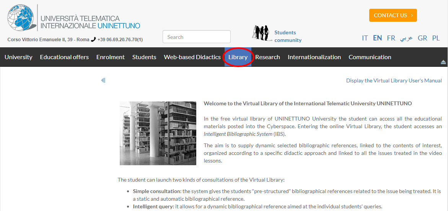The image size is (448, 211).
Task: Select the Arabic language option
Action: pos(406,38)
